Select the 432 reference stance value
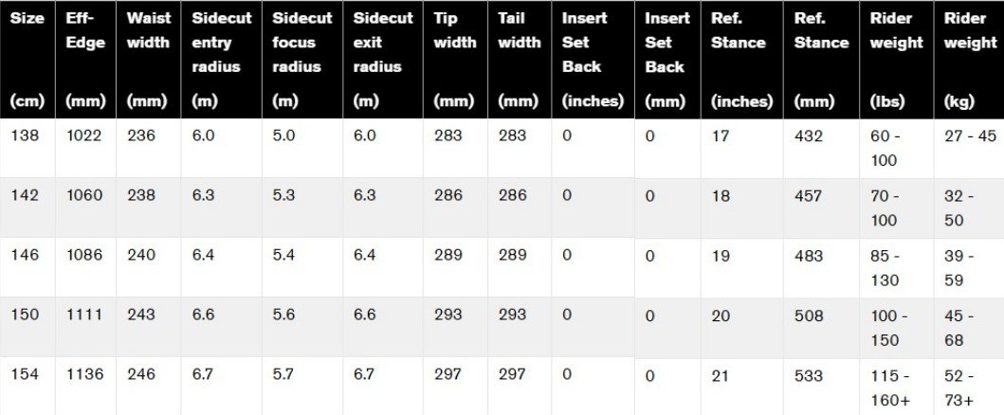The height and width of the screenshot is (415, 1004). (809, 135)
